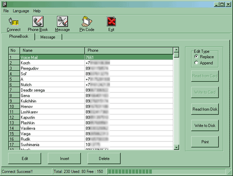Minimize the application window
Viewport: 233px width, 176px height.
click(x=216, y=4)
